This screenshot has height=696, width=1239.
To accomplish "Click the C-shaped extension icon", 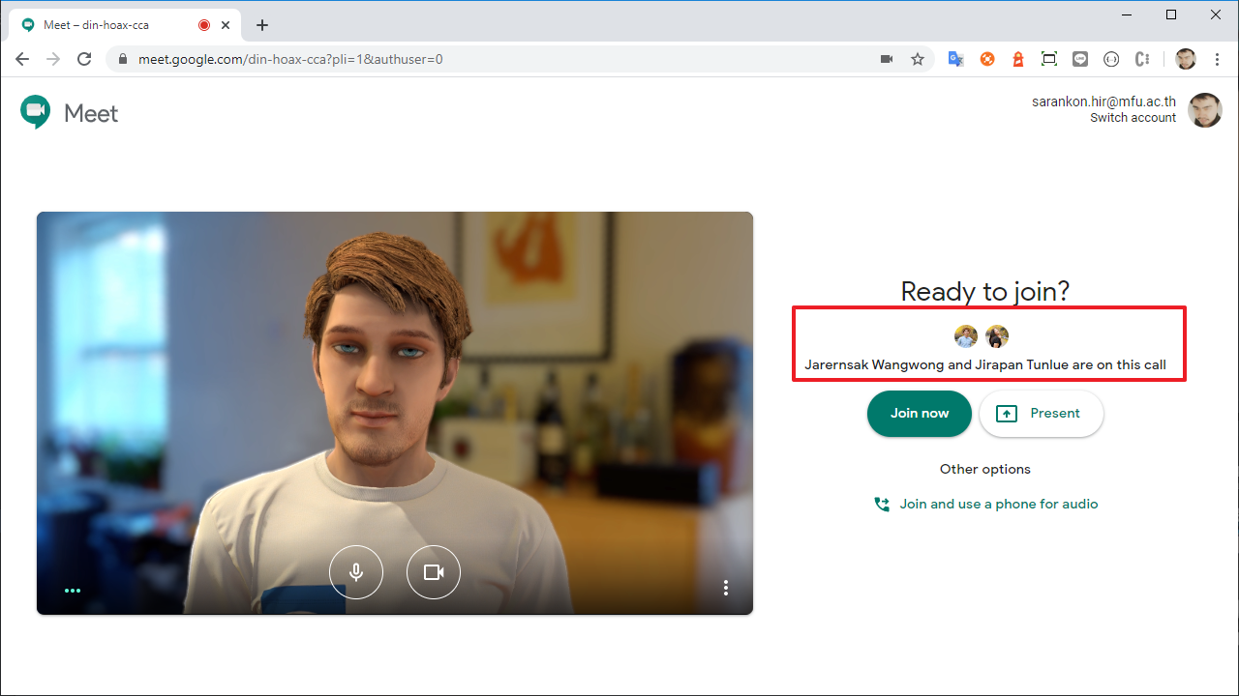I will pos(1142,59).
